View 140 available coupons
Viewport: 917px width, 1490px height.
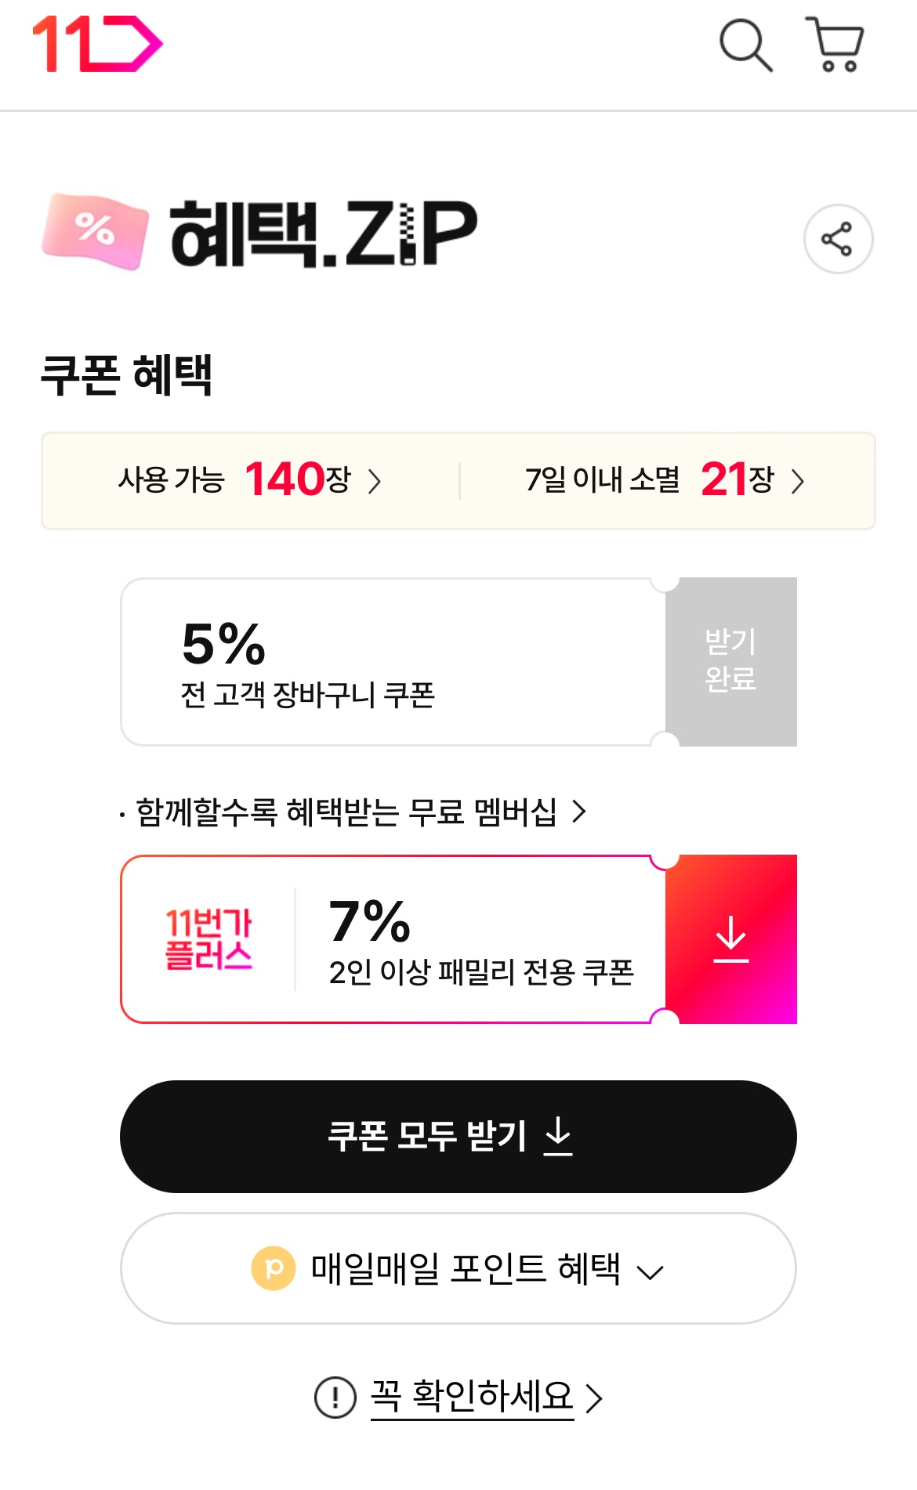pyautogui.click(x=250, y=480)
